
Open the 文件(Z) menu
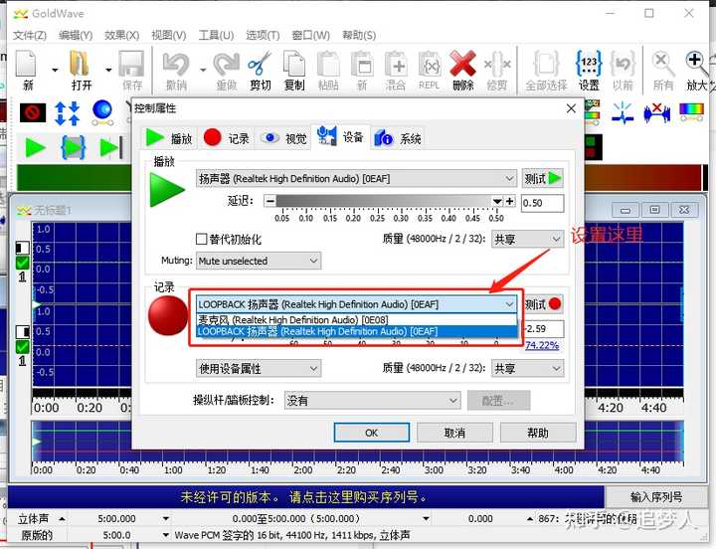coord(30,35)
